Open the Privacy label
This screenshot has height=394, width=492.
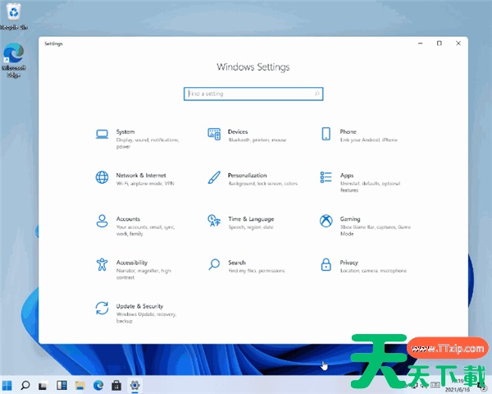coord(348,263)
